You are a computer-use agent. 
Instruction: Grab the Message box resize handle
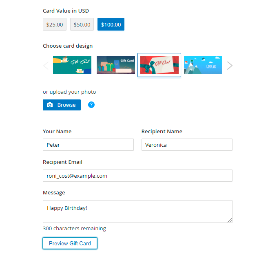click(230, 220)
